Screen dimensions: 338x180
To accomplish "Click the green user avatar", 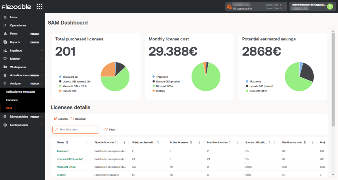I will coord(330,6).
